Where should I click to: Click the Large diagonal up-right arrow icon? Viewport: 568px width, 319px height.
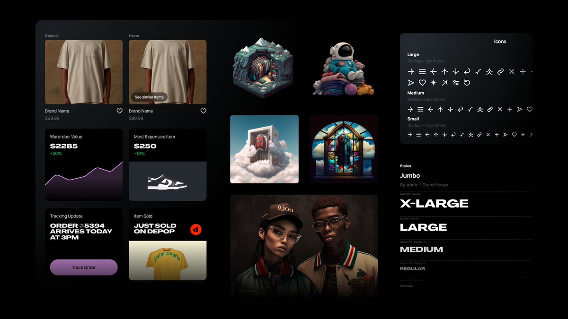pos(444,83)
